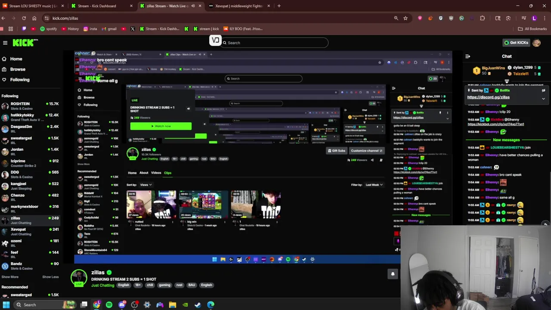551x310 pixels.
Task: Click the BAU stream tag
Action: (192, 285)
